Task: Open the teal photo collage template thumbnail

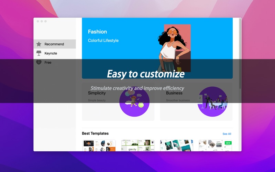Action: tap(177, 146)
